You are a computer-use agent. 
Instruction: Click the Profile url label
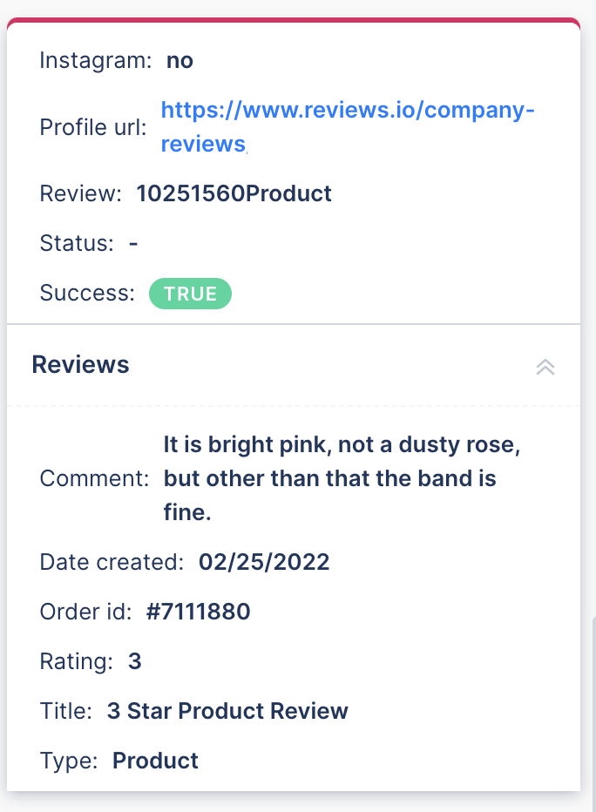[x=93, y=127]
